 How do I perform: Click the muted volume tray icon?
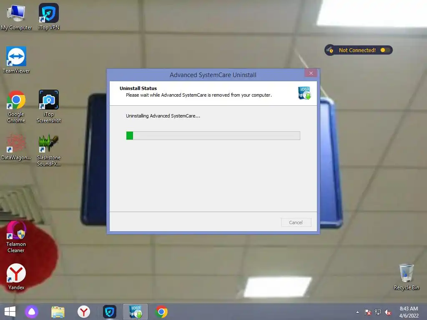(x=387, y=312)
